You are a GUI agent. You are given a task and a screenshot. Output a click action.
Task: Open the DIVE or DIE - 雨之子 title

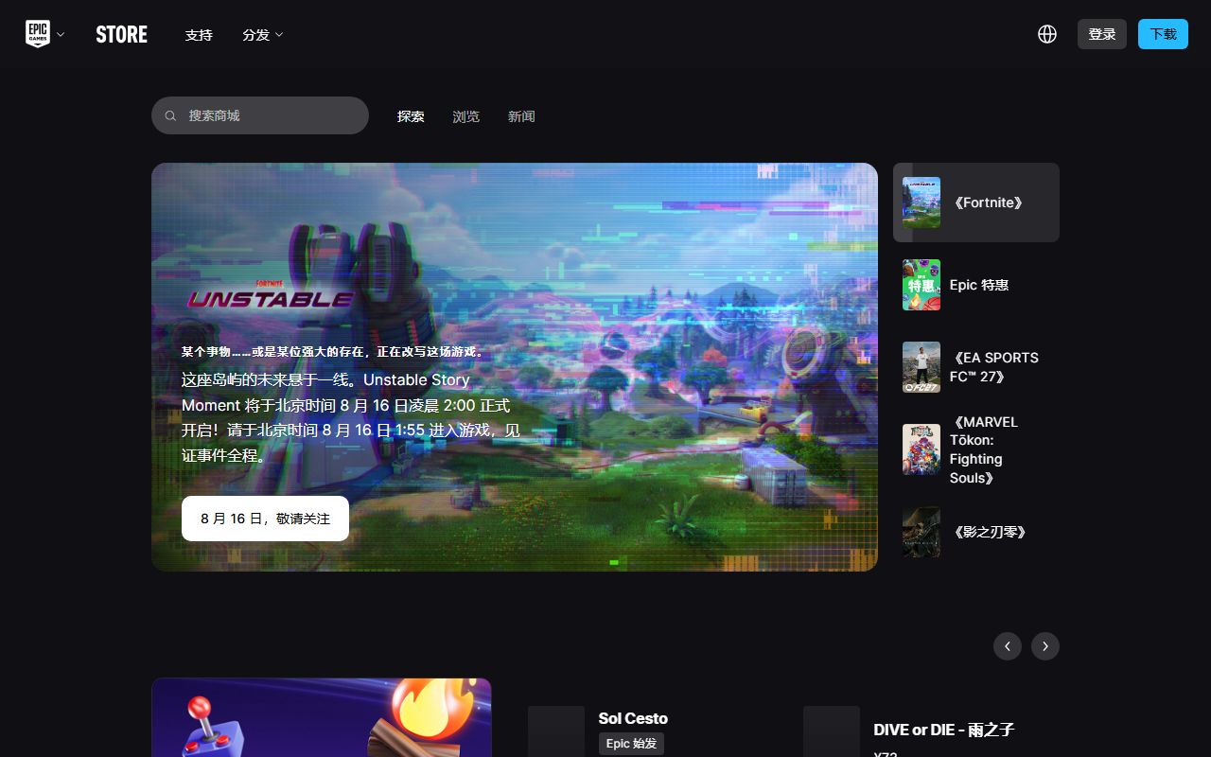(944, 730)
